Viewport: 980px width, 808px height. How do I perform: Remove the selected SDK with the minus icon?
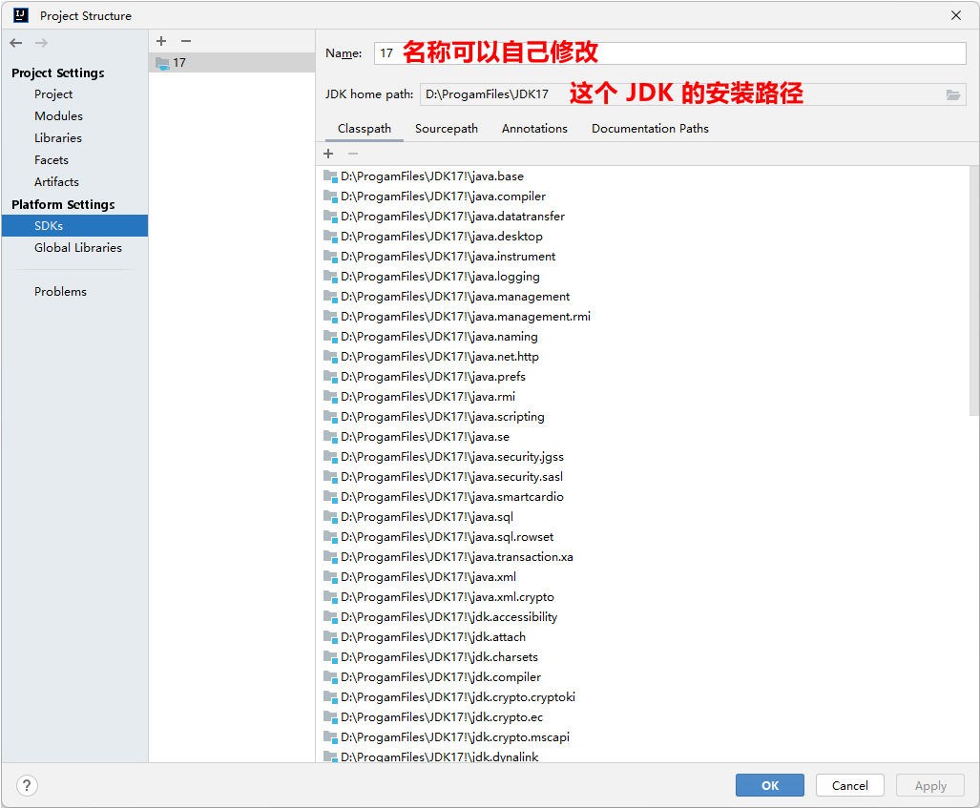pos(186,41)
